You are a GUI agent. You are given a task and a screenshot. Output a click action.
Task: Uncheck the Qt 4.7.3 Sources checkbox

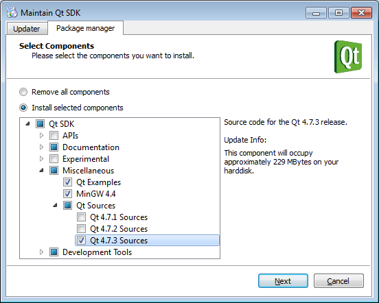81,241
